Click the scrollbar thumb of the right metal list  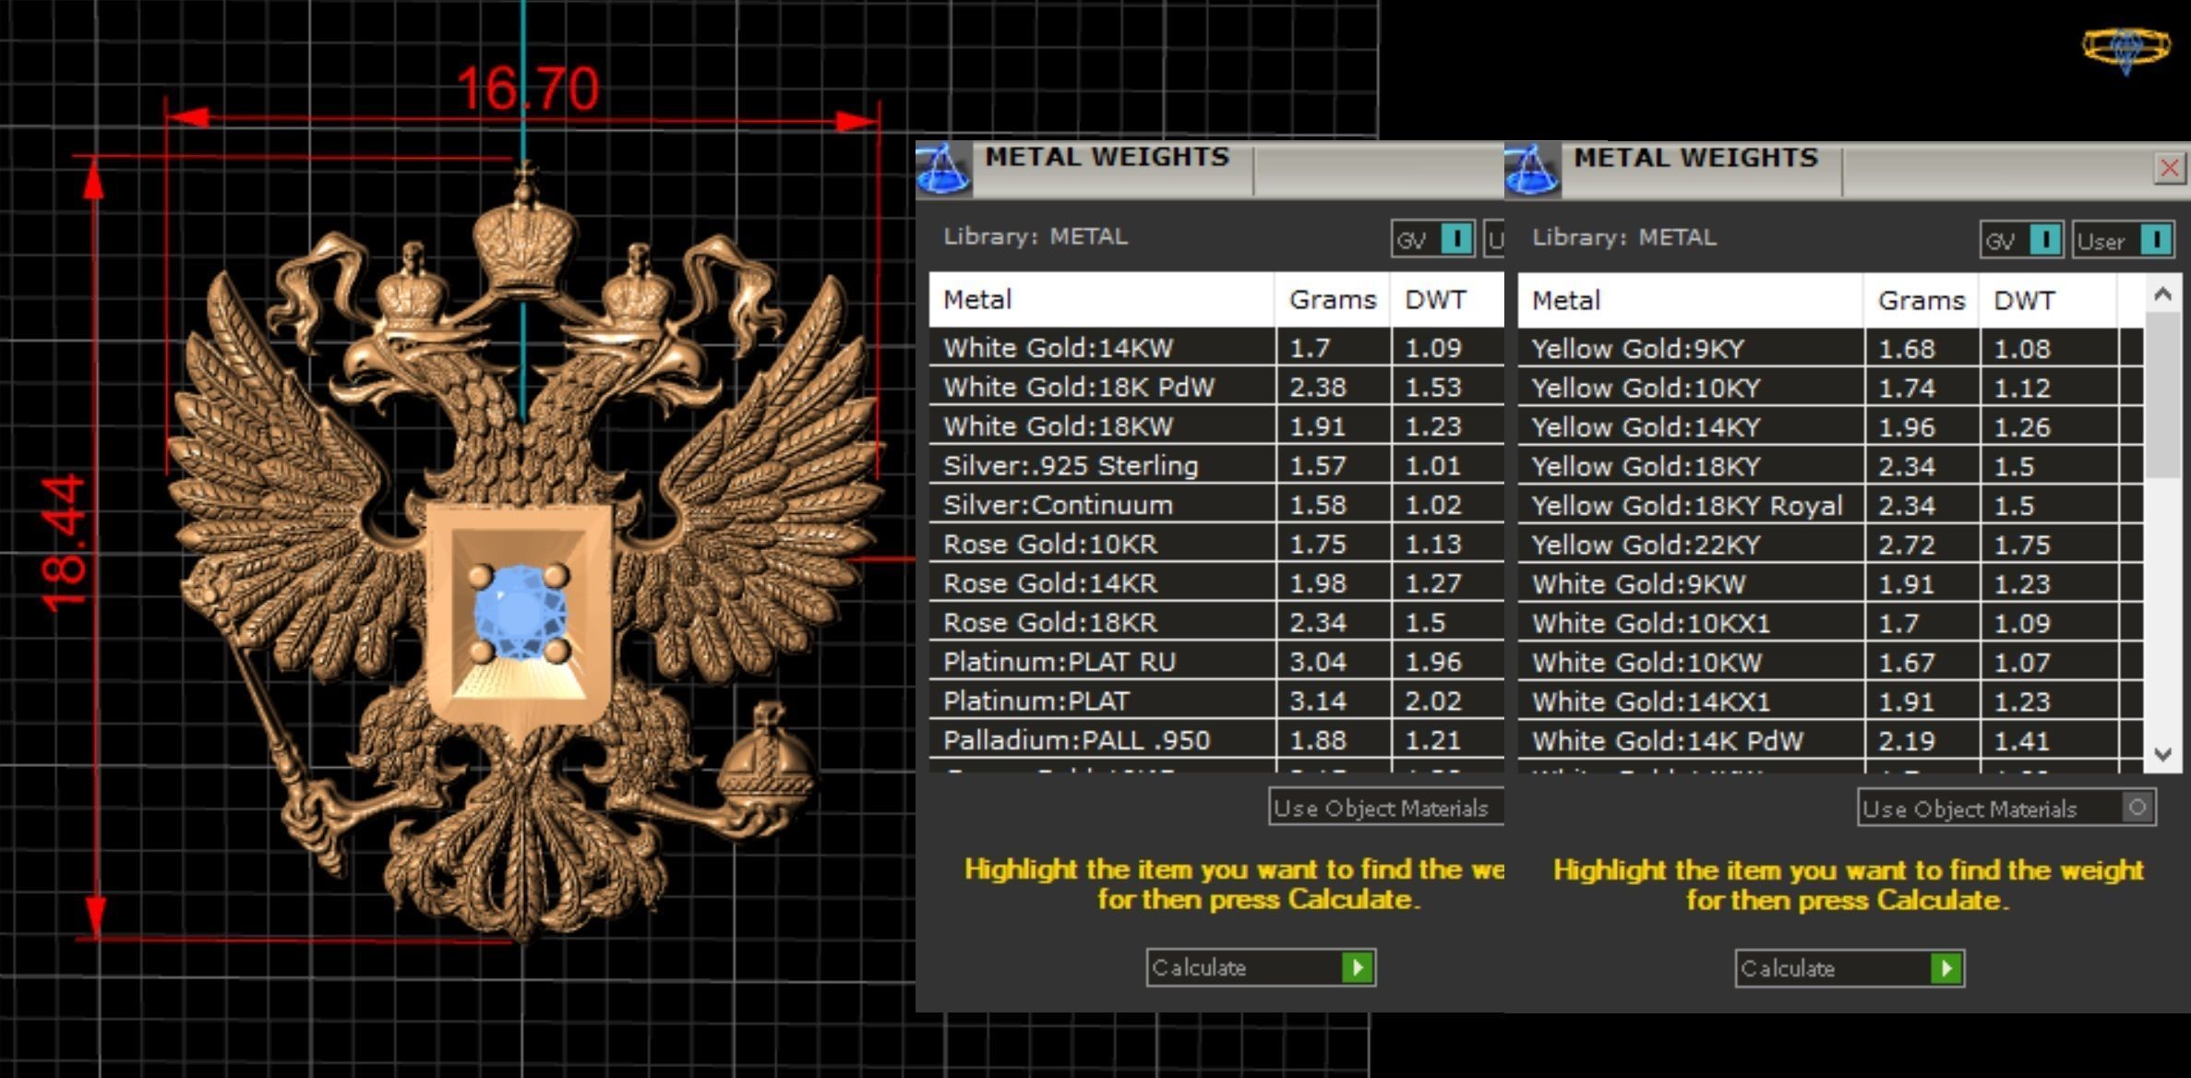point(2162,395)
